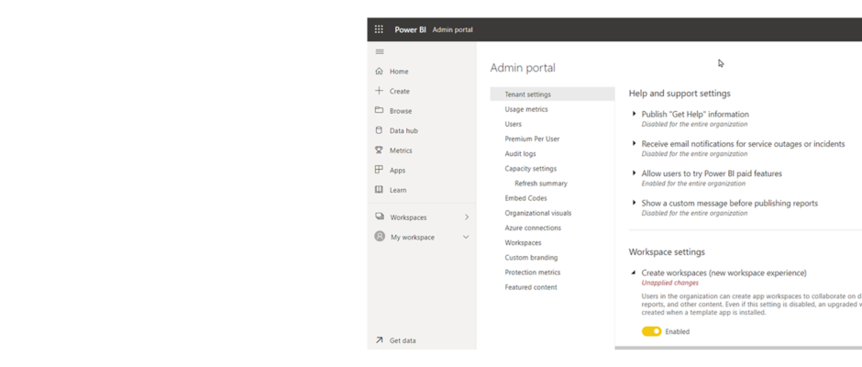Click Admin portal label in top bar
862x367 pixels.
point(452,29)
